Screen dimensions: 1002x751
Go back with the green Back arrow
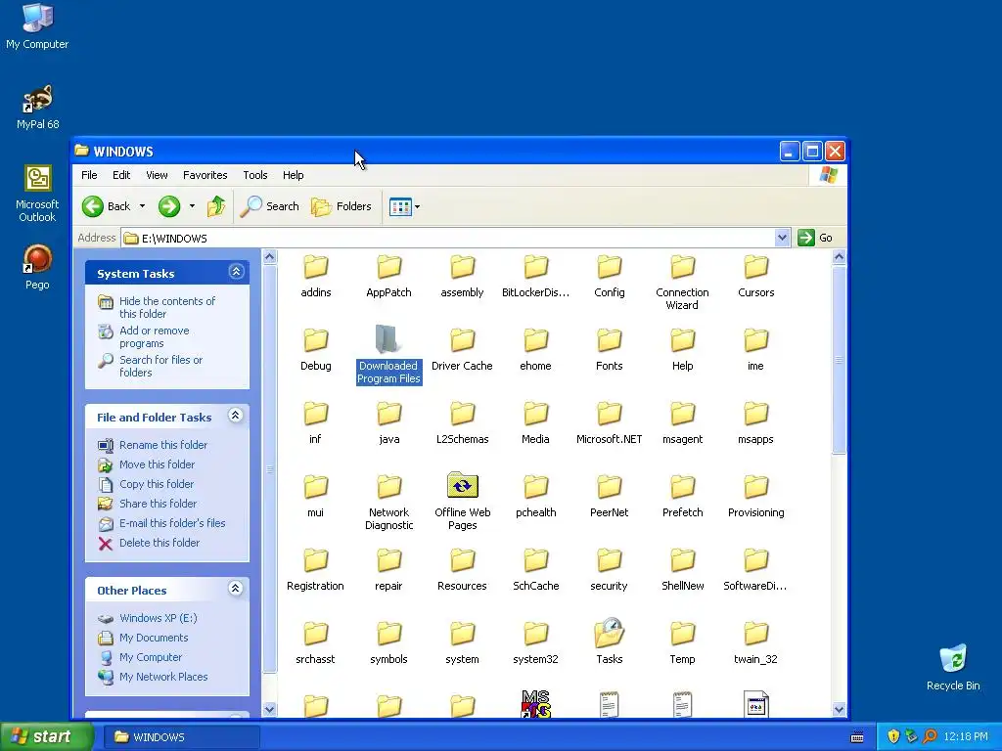point(106,206)
